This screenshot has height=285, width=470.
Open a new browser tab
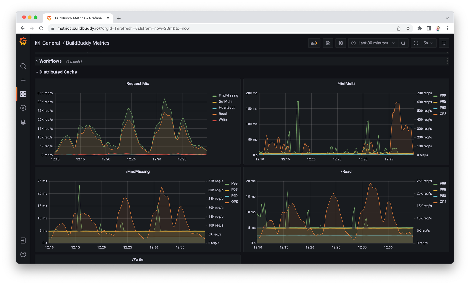(119, 18)
